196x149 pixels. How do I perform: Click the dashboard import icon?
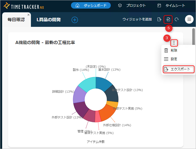[x=168, y=19]
